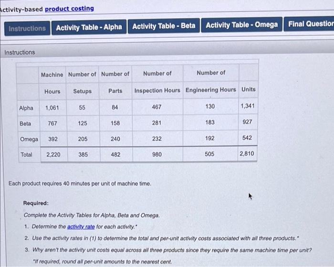The width and height of the screenshot is (334, 267).
Task: Click the Required: heading
Action: pos(36,203)
